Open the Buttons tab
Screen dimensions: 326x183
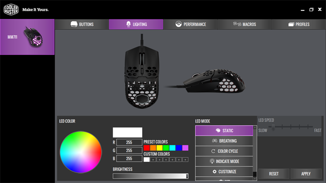81,24
